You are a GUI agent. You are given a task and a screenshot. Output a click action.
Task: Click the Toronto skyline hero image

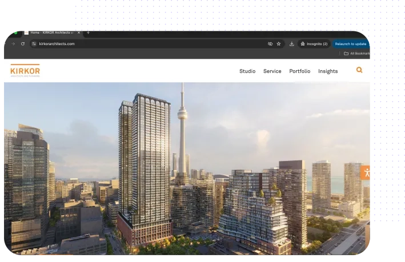pyautogui.click(x=187, y=168)
